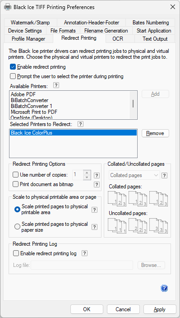Open Start Application tab
Image resolution: width=180 pixels, height=318 pixels.
[x=154, y=31]
